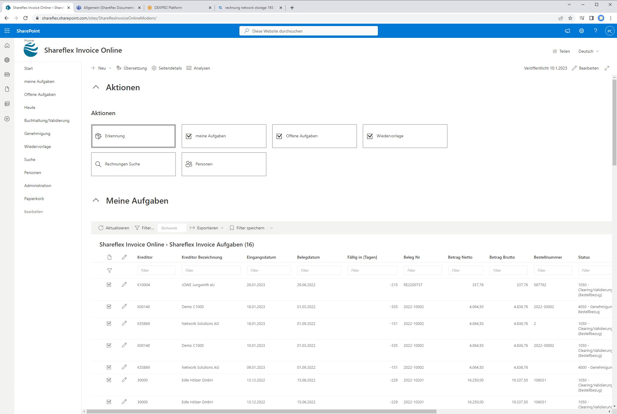Click the edit pencil for JOWE Jungwirth row
The width and height of the screenshot is (617, 414).
[124, 284]
